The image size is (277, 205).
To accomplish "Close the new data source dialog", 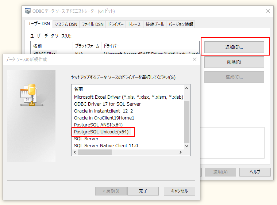I will coord(194,59).
